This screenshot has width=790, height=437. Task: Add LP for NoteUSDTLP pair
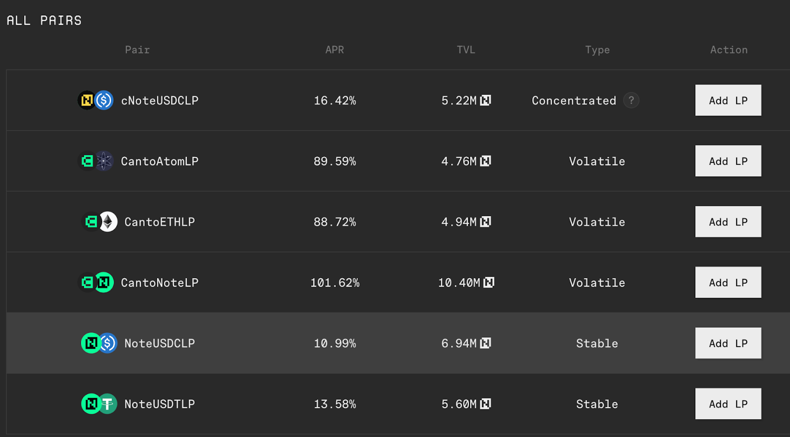pos(728,403)
